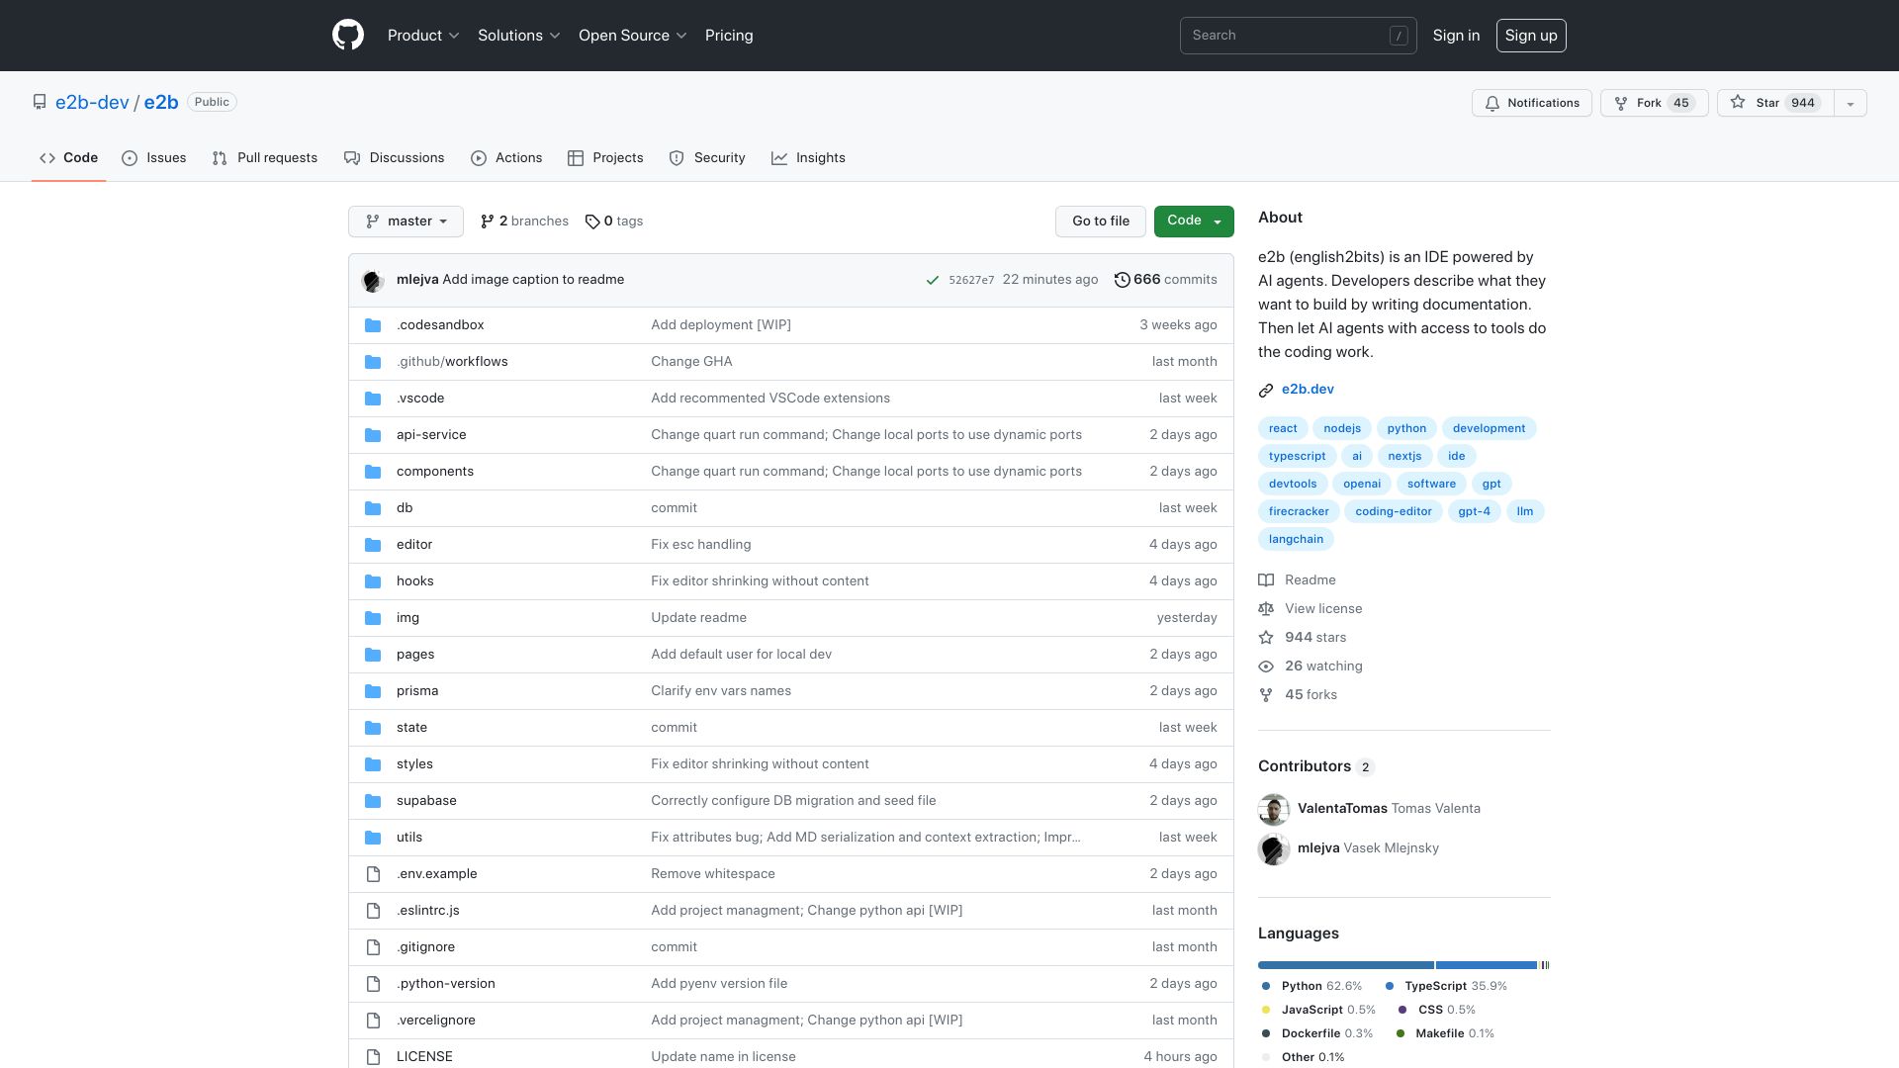Image resolution: width=1899 pixels, height=1068 pixels.
Task: Click the TypeScript segment of languages bar
Action: tap(1487, 965)
